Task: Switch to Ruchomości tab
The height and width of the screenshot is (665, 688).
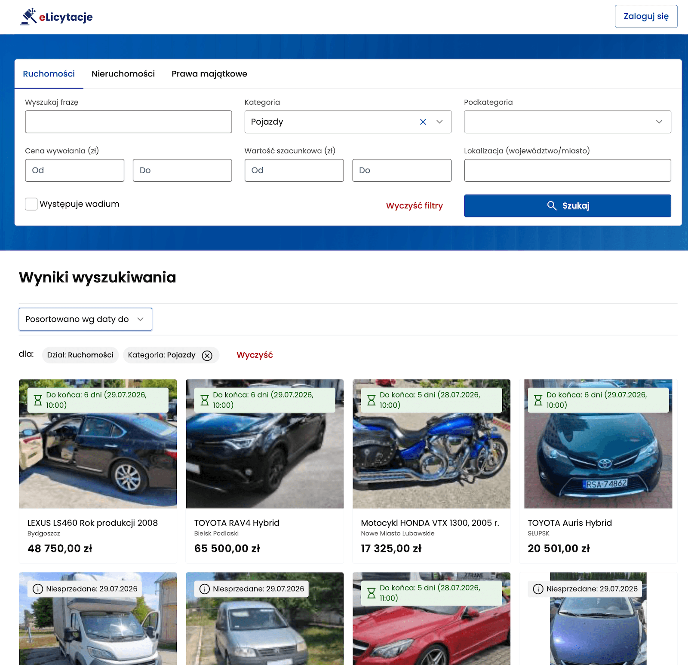Action: (49, 74)
